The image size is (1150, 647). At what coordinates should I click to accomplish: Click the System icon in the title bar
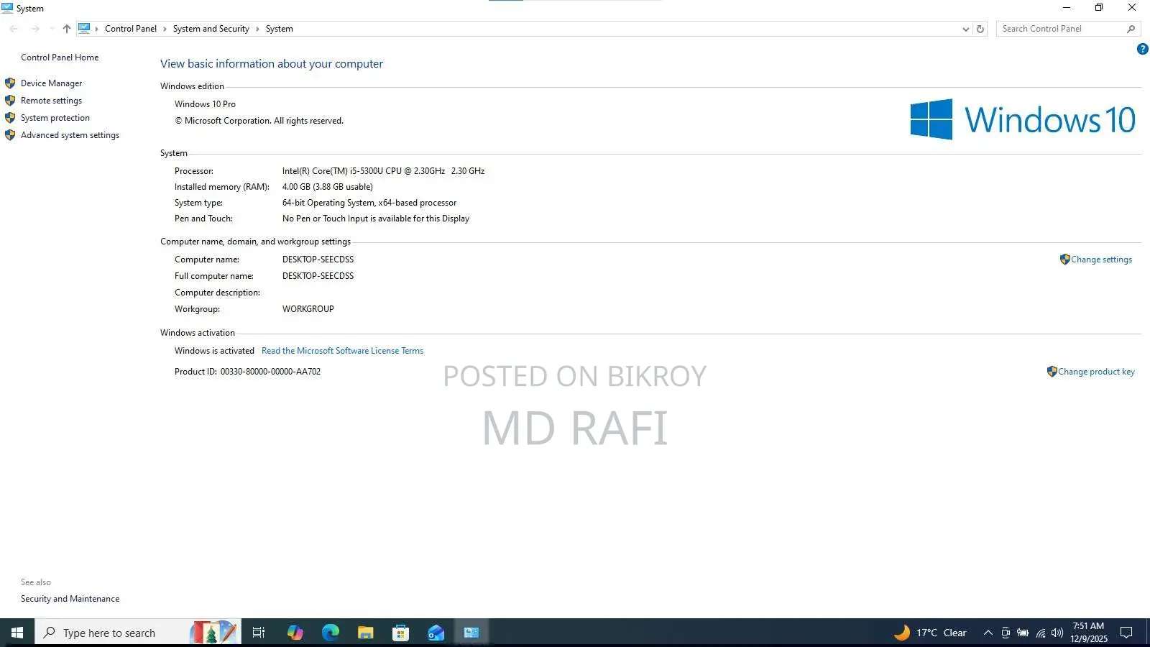pyautogui.click(x=7, y=8)
